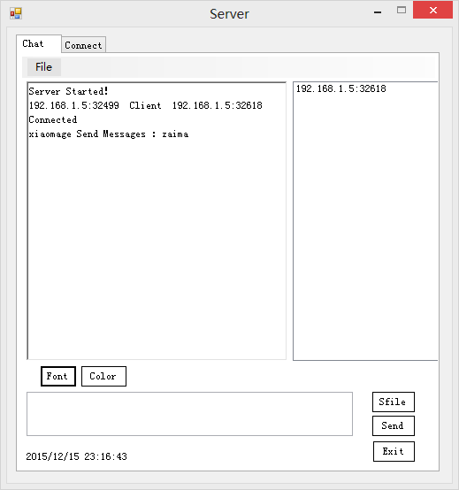This screenshot has width=459, height=490.
Task: Click the 2015/12/15 date time label
Action: click(77, 456)
